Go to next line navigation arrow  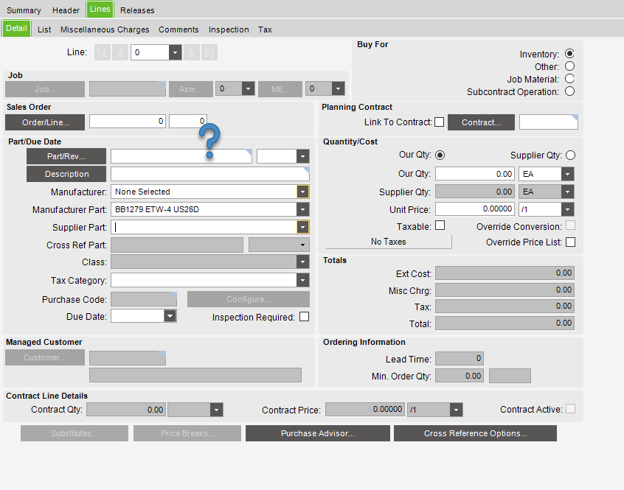[x=192, y=52]
